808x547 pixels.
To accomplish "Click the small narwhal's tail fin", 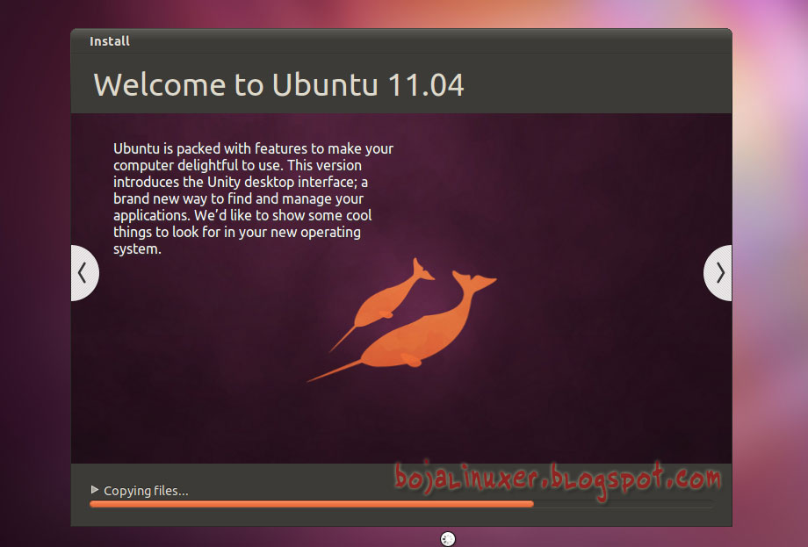I will click(422, 270).
